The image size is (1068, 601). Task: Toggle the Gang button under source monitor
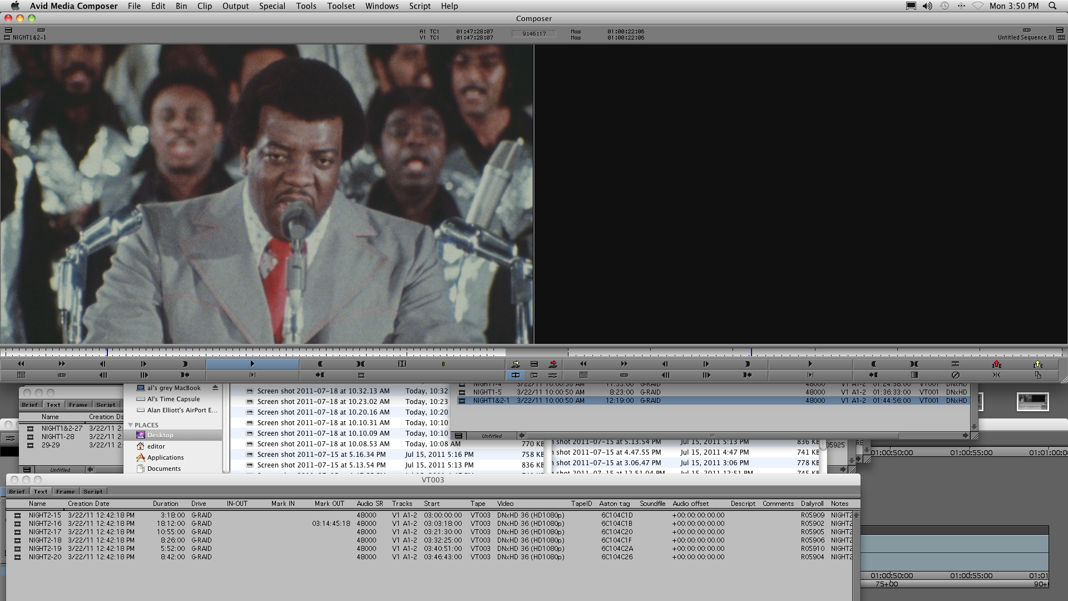pyautogui.click(x=62, y=375)
